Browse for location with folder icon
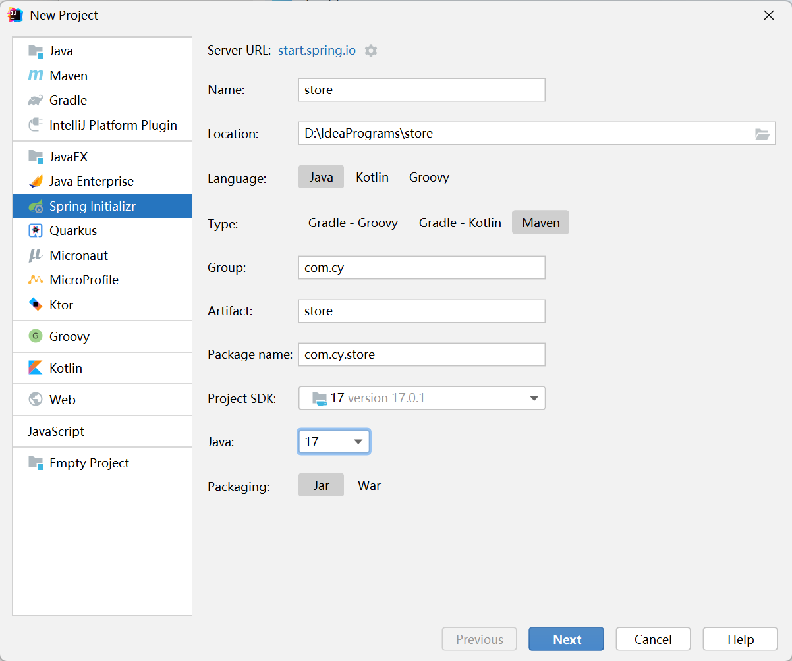The image size is (792, 661). point(762,134)
